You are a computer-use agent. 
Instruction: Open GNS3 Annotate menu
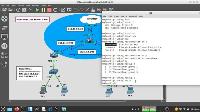pyautogui.click(x=36, y=5)
